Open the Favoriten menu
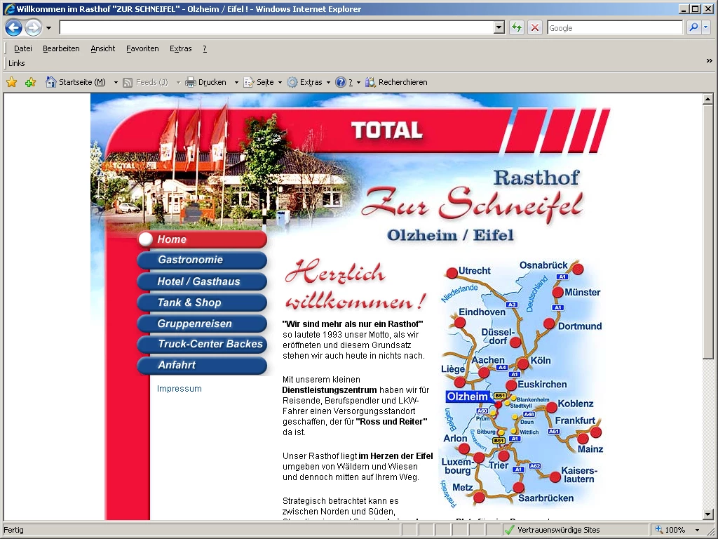This screenshot has height=539, width=718. [x=142, y=48]
